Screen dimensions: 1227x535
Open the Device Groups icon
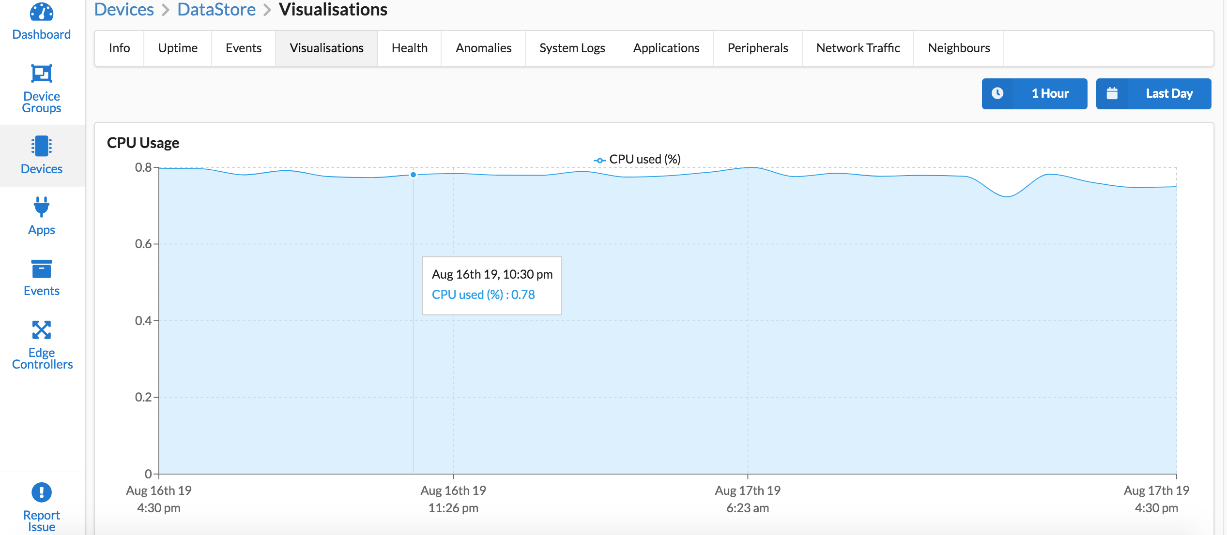coord(42,74)
